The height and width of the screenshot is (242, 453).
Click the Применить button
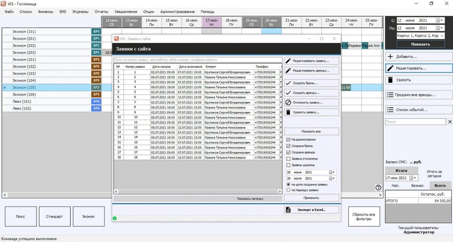tap(311, 198)
